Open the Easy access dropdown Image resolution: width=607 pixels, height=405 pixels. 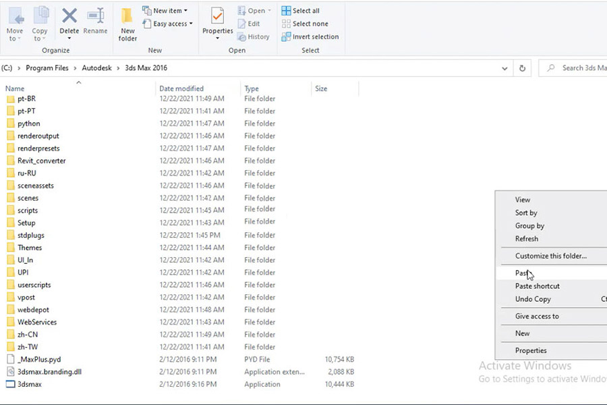click(168, 24)
